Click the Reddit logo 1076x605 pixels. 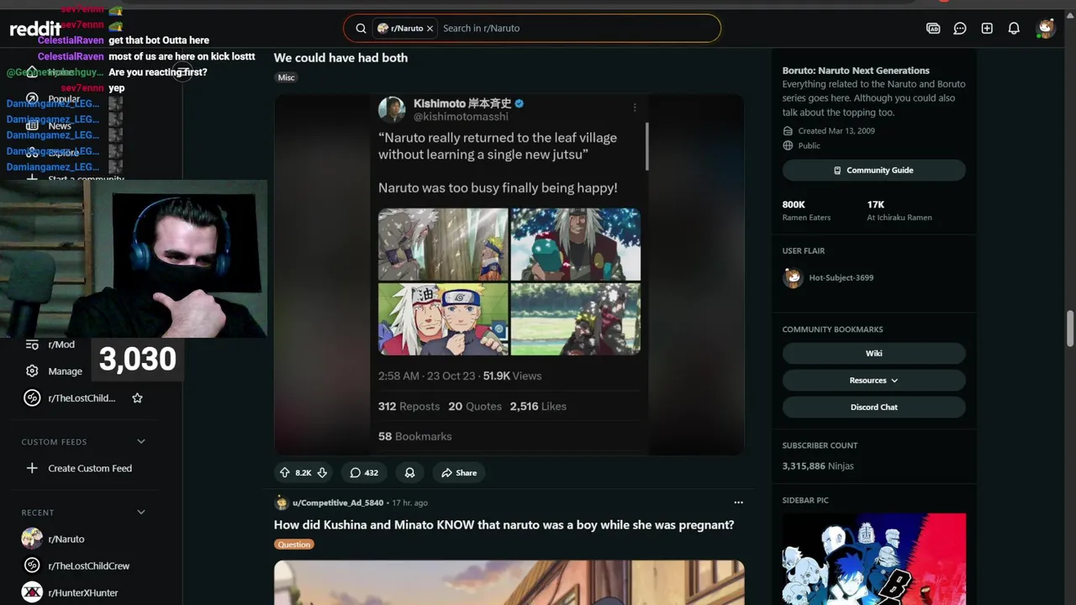click(35, 29)
